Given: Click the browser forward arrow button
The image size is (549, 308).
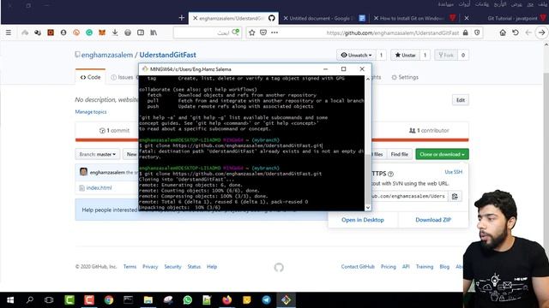Looking at the screenshot, I should [x=541, y=33].
